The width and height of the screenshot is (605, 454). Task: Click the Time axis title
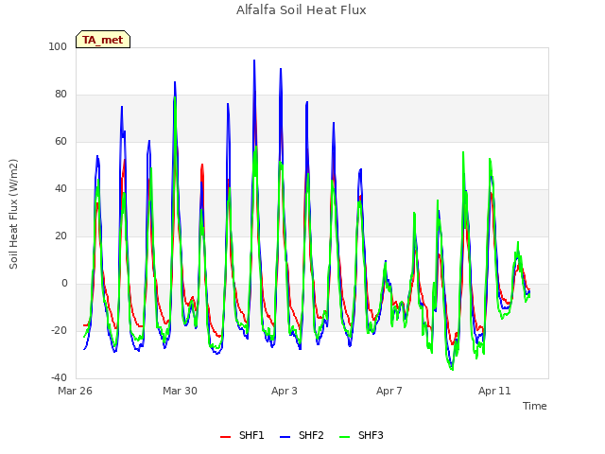[x=535, y=406]
